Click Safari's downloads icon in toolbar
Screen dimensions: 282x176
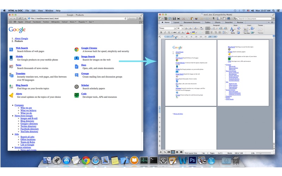(140, 18)
